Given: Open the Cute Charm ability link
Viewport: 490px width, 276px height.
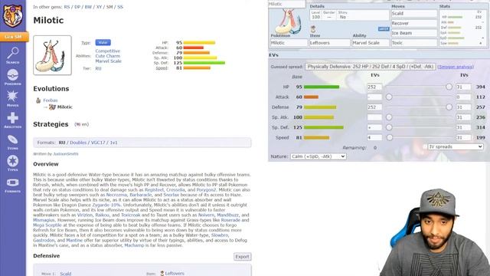Looking at the screenshot, I should pyautogui.click(x=107, y=56).
